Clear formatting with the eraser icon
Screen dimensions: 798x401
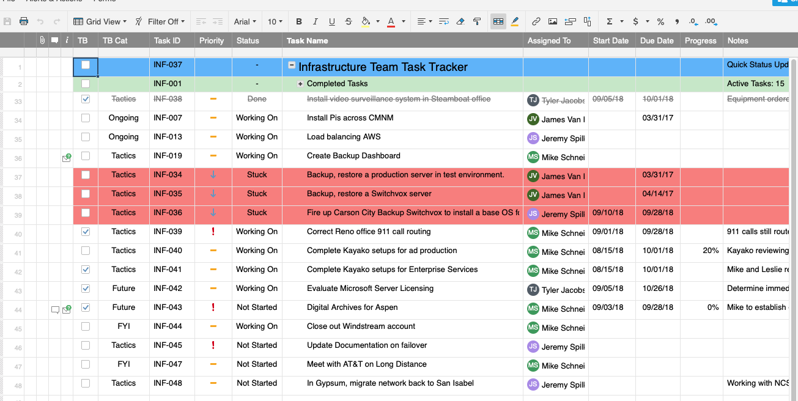tap(460, 21)
